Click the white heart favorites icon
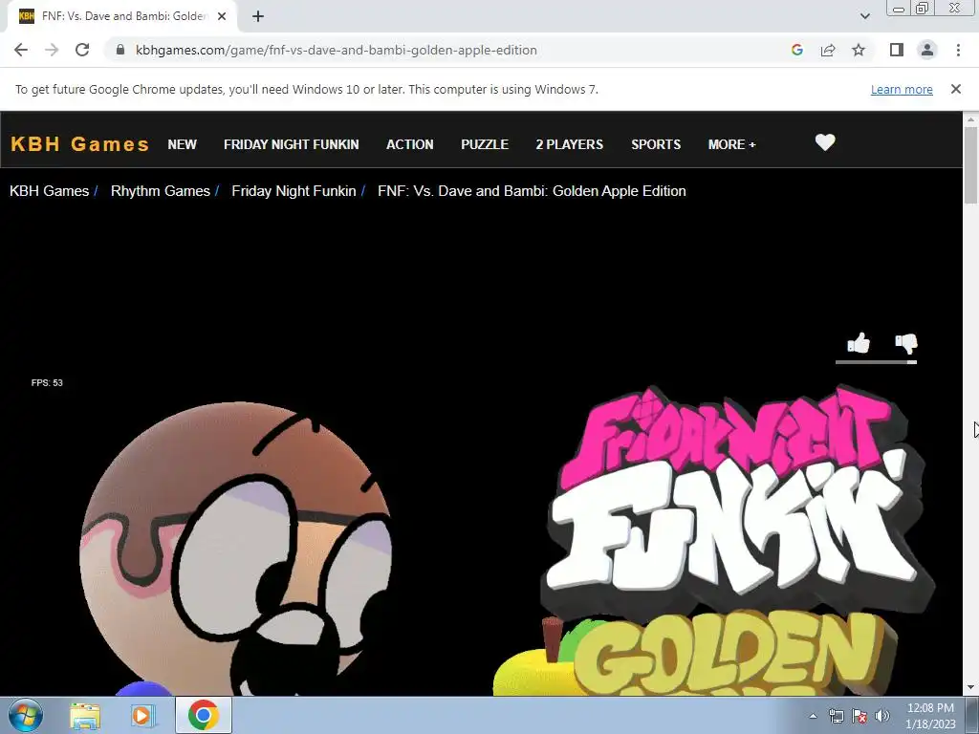This screenshot has width=979, height=734. [x=825, y=143]
